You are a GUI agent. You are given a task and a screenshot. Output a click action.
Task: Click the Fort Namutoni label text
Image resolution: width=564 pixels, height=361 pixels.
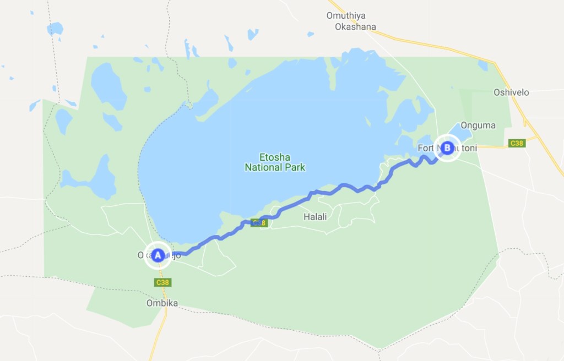(x=447, y=148)
